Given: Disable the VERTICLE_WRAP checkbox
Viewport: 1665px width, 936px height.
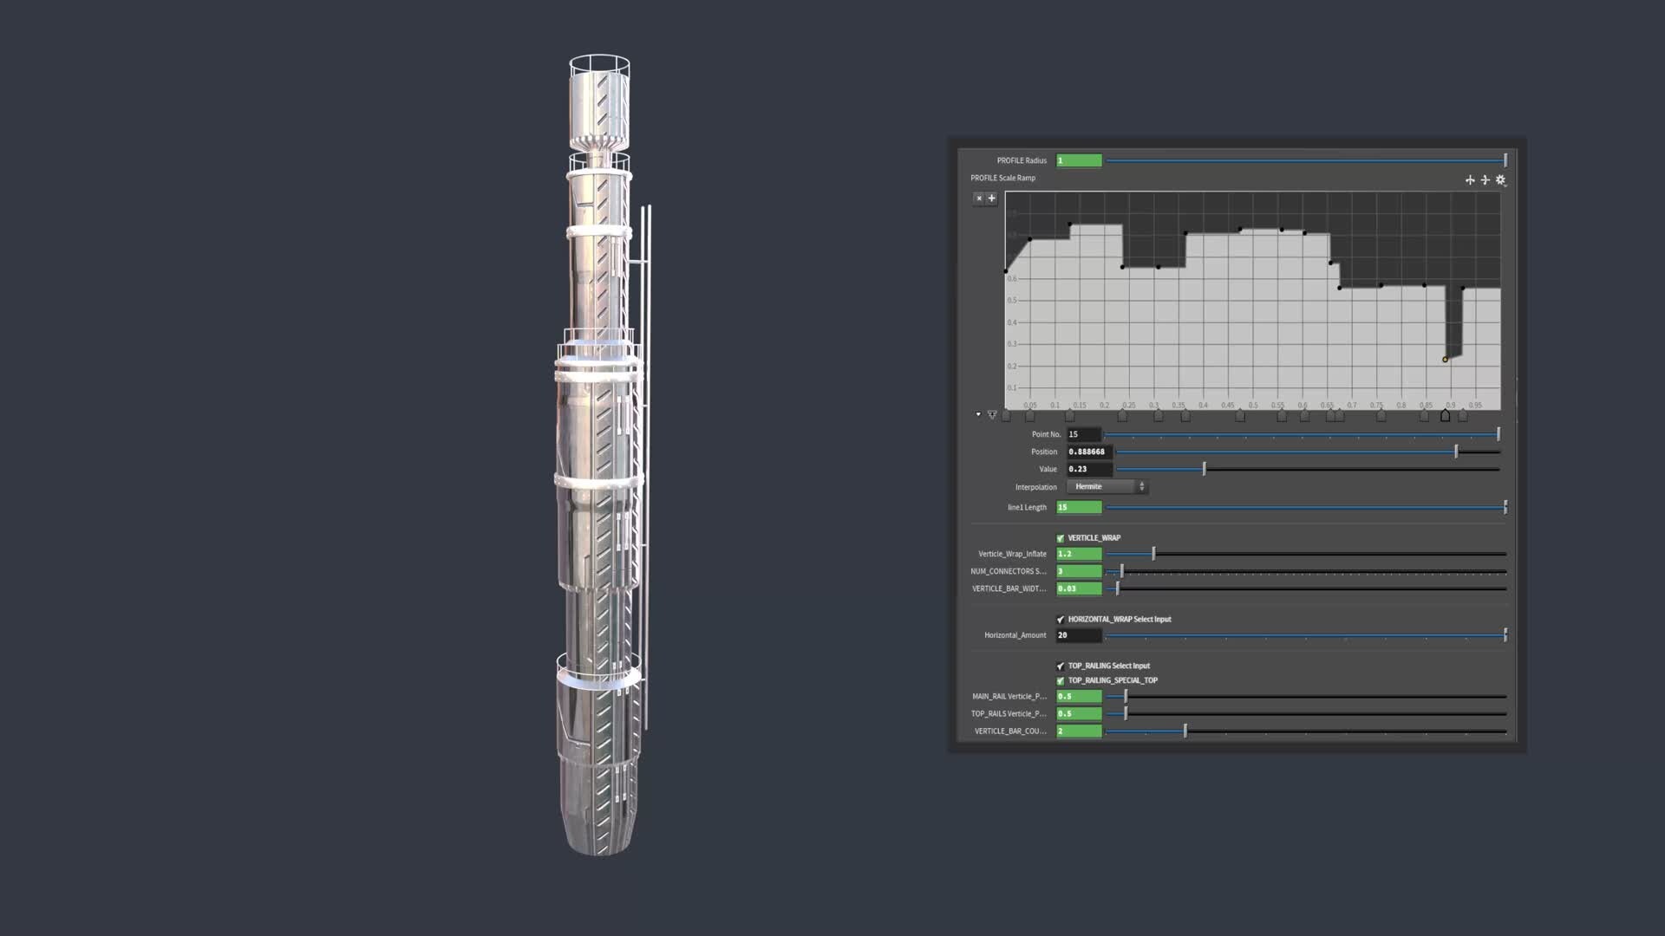Looking at the screenshot, I should (x=1060, y=537).
